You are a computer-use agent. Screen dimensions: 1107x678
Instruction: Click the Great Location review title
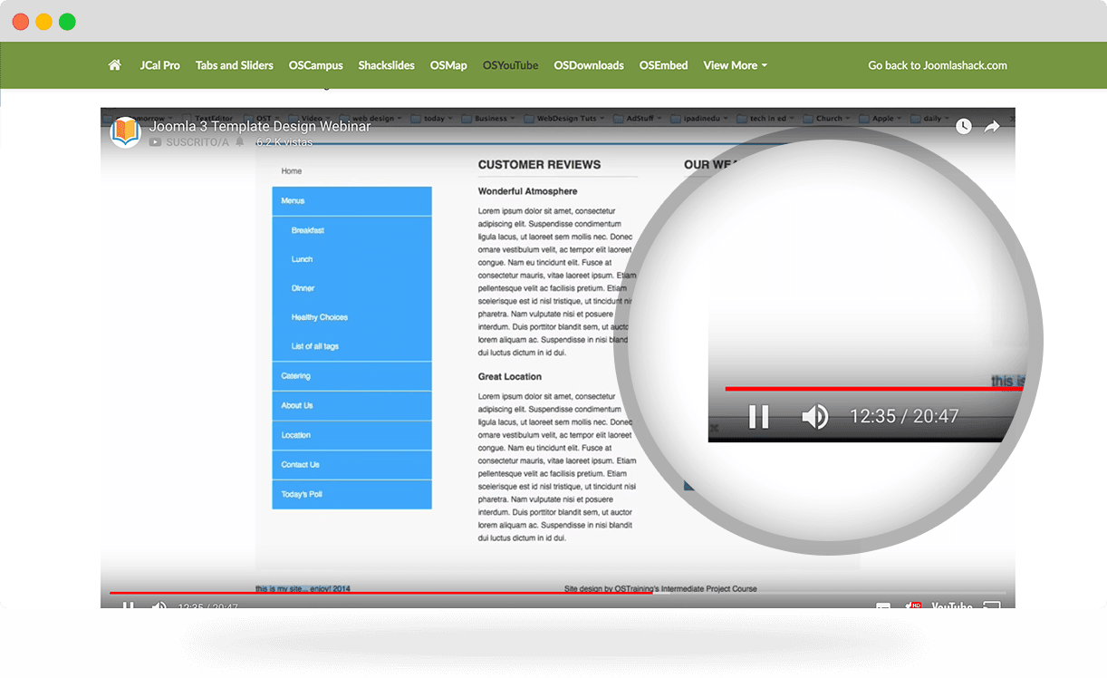tap(510, 376)
